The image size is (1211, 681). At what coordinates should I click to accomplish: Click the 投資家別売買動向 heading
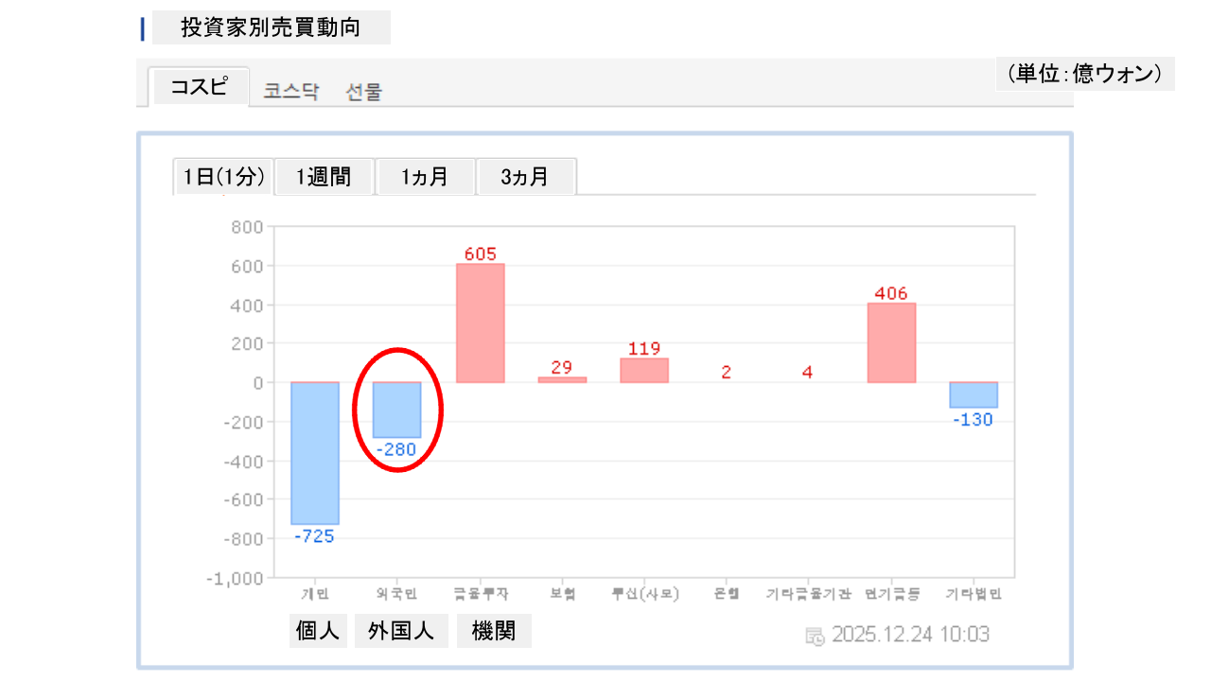pos(271,27)
